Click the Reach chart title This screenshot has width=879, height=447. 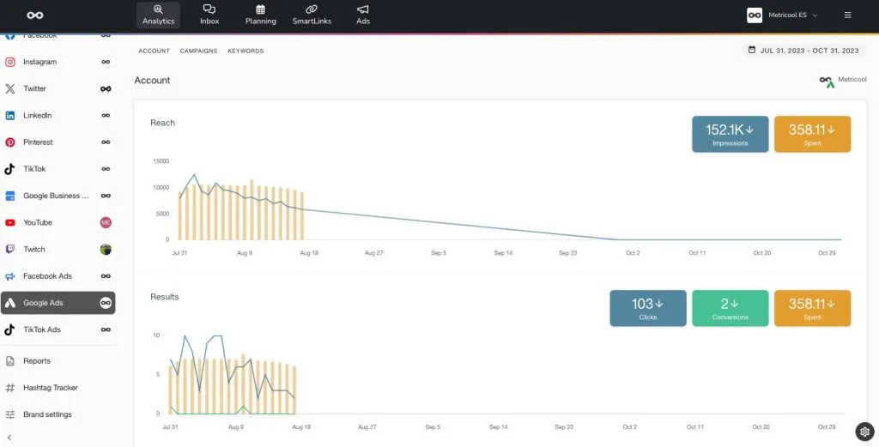(162, 123)
